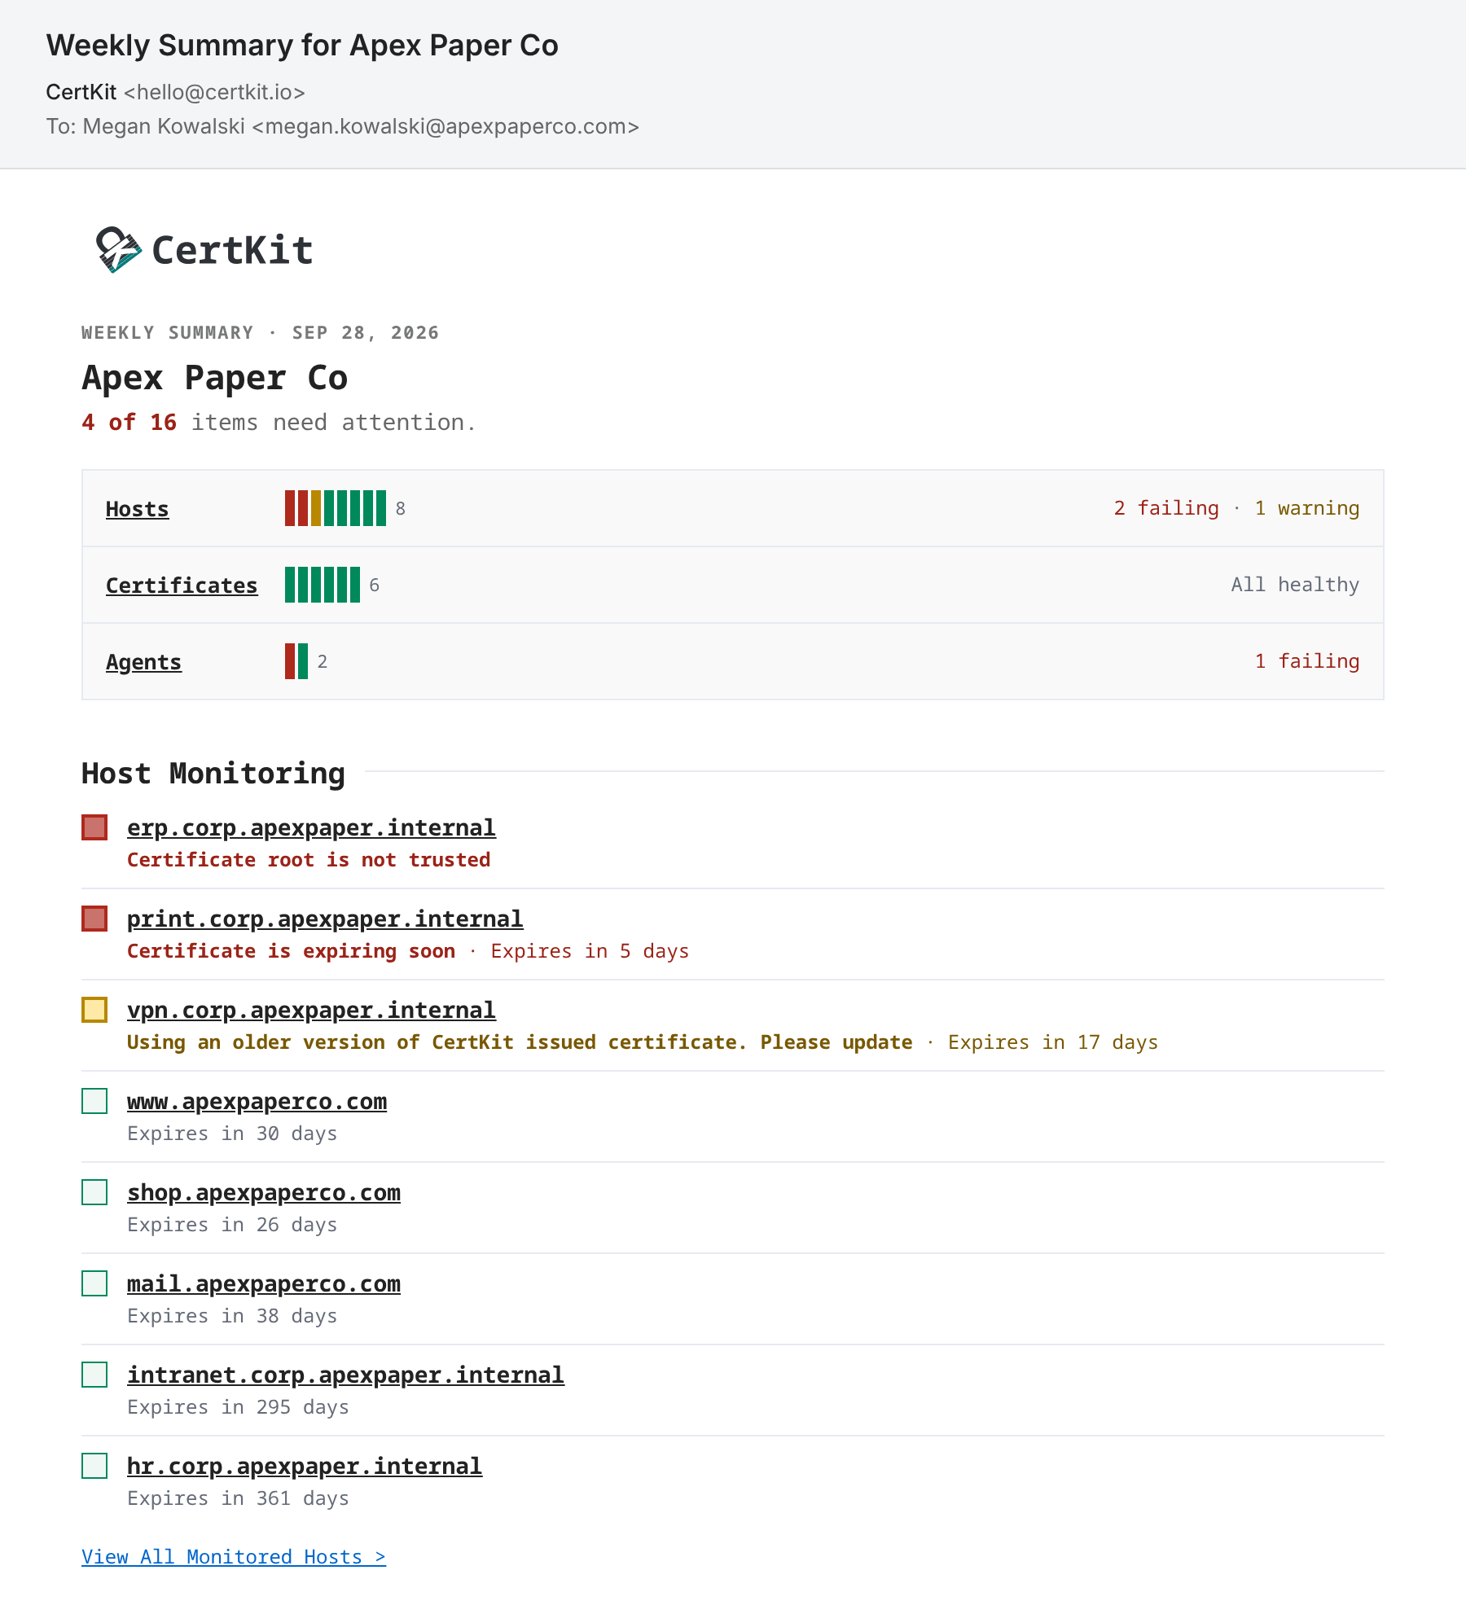The image size is (1466, 1614).
Task: Click View All Monitored Hosts link
Action: (234, 1556)
